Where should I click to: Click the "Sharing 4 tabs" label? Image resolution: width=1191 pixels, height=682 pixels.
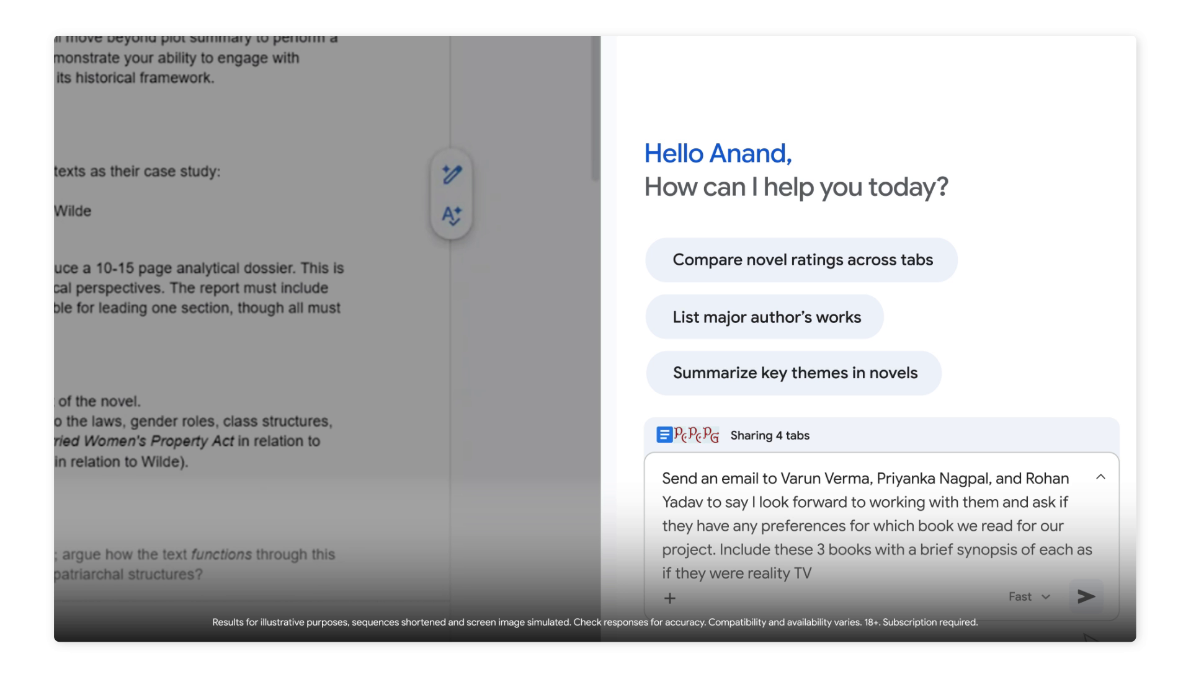[x=769, y=435]
